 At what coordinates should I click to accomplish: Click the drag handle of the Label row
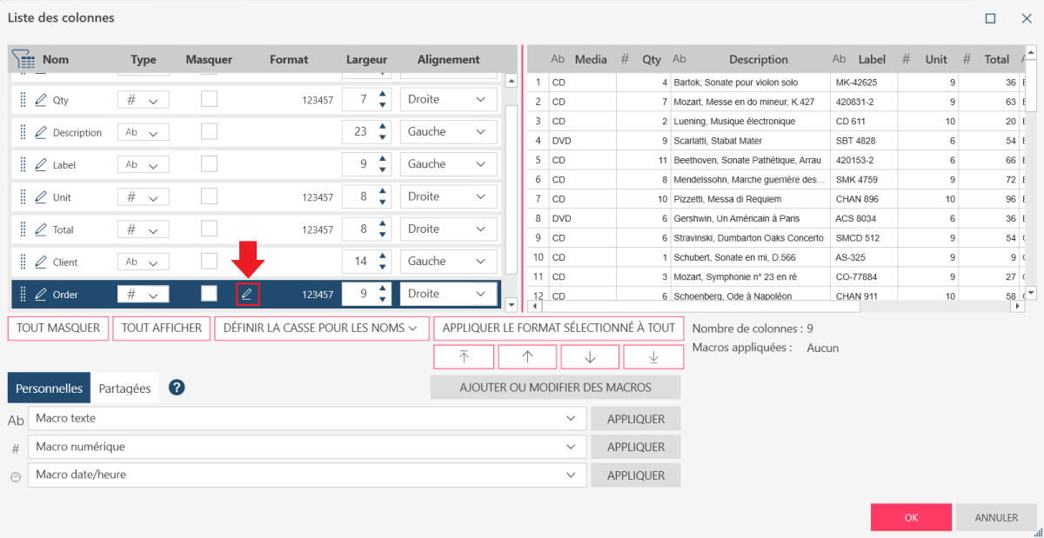23,164
